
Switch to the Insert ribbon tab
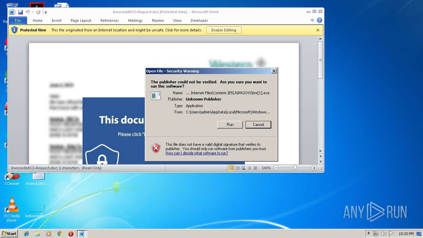tap(57, 20)
